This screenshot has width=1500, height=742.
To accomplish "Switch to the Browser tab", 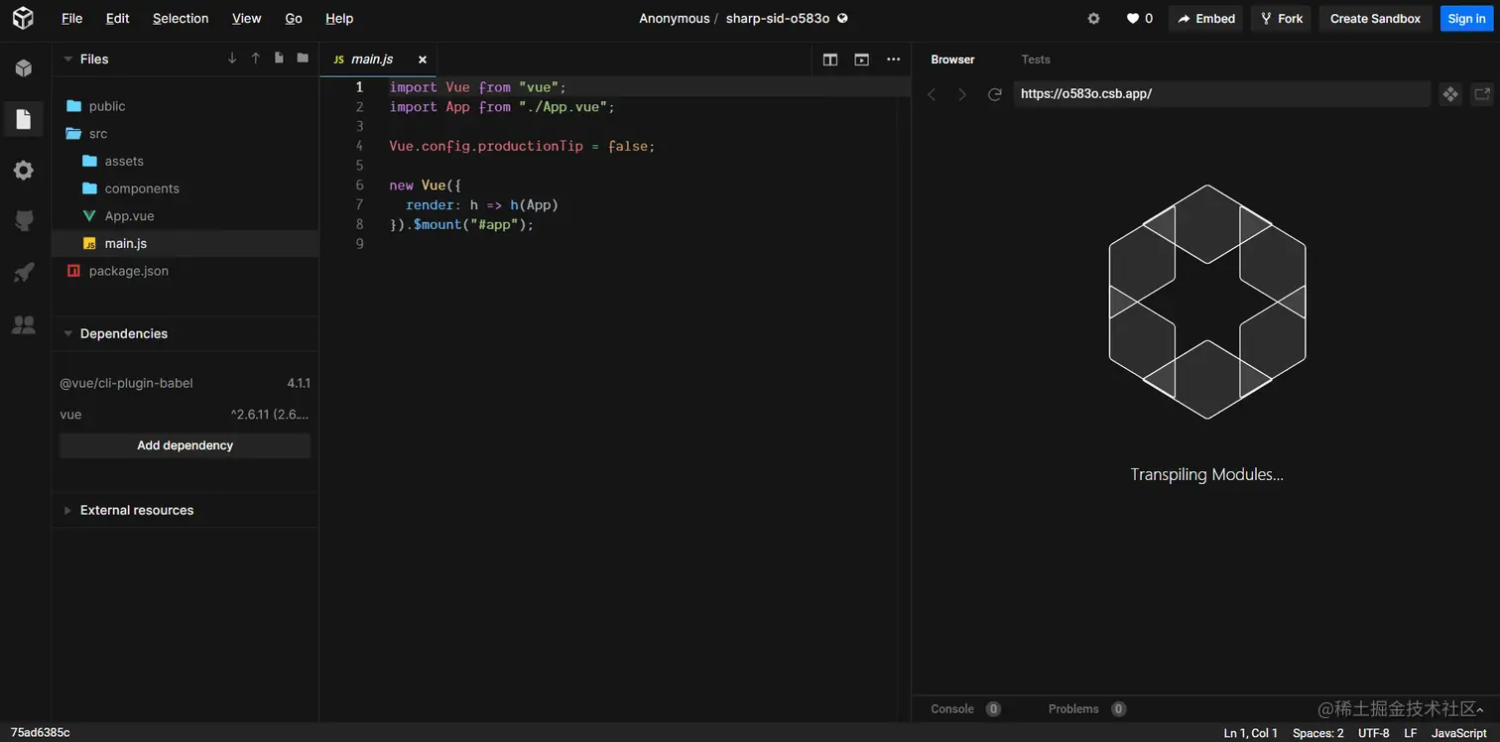I will tap(952, 60).
